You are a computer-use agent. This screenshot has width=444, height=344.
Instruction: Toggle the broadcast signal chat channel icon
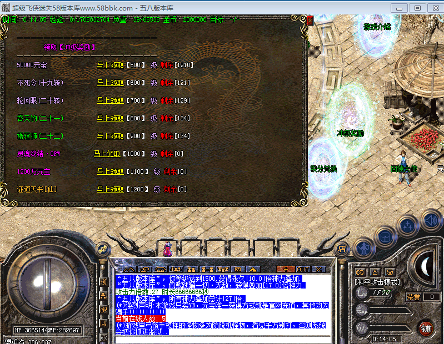pyautogui.click(x=104, y=337)
